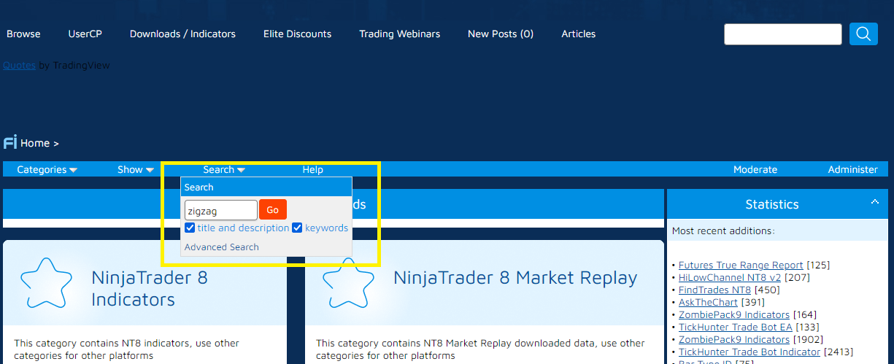Open FindTrades NT8 link
The height and width of the screenshot is (364, 894).
714,290
